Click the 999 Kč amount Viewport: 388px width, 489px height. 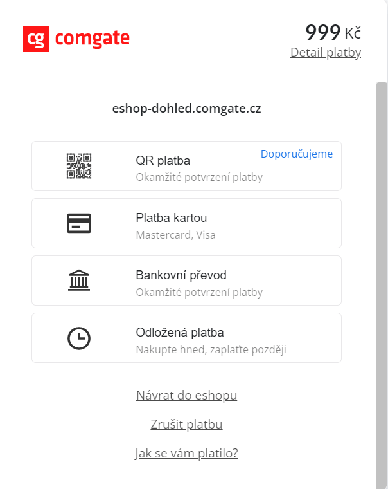coord(333,32)
